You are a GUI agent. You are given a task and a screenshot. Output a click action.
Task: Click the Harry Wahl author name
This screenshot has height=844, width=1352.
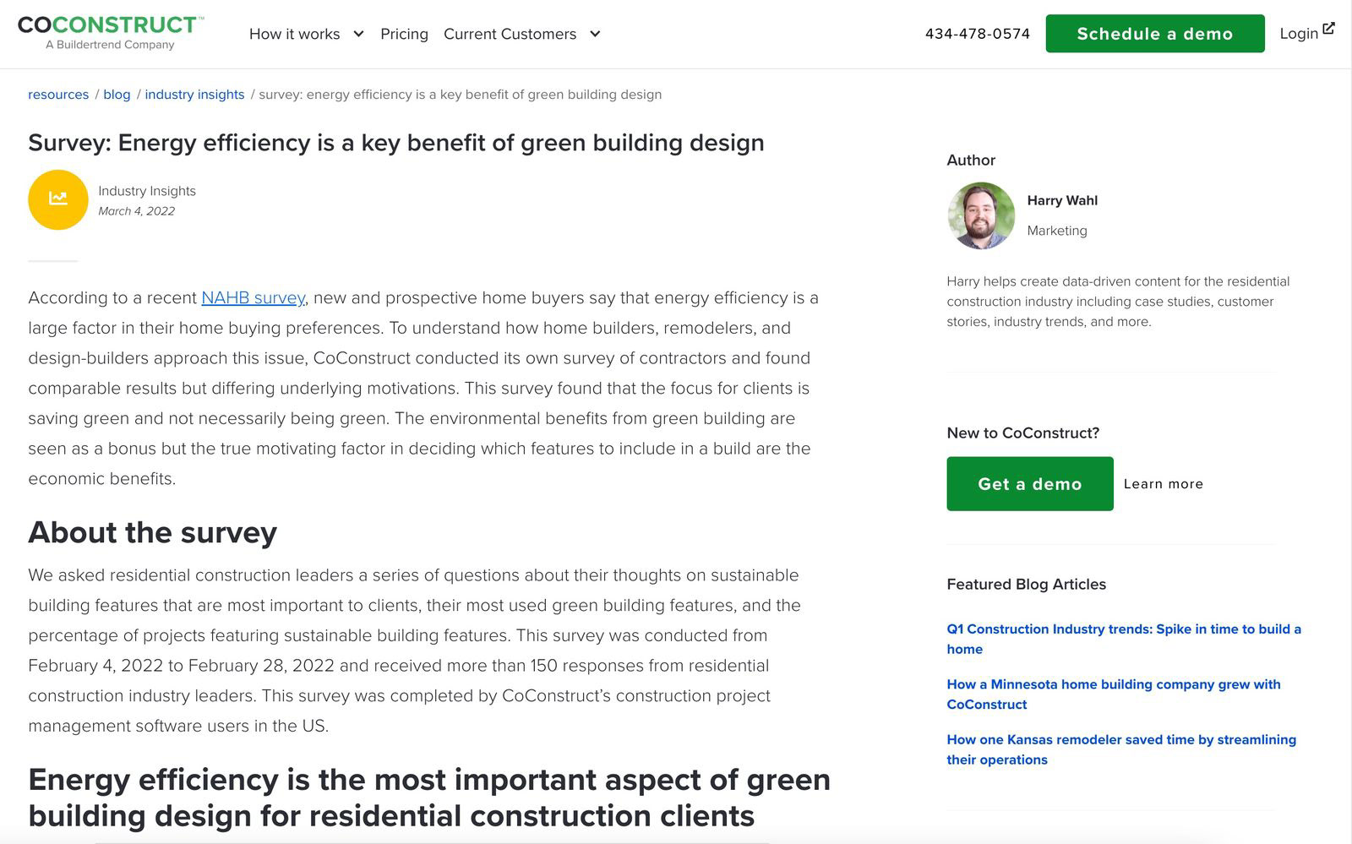1062,200
